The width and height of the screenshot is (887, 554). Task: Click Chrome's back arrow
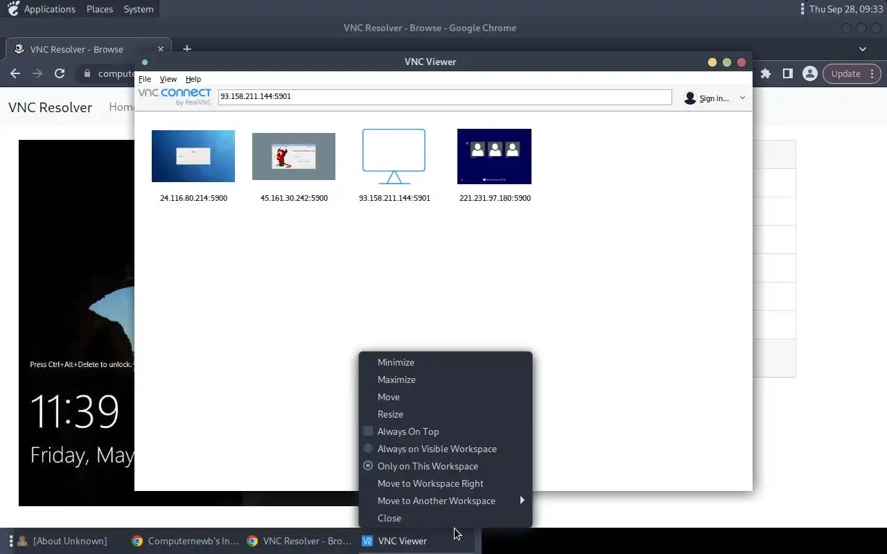coord(15,73)
